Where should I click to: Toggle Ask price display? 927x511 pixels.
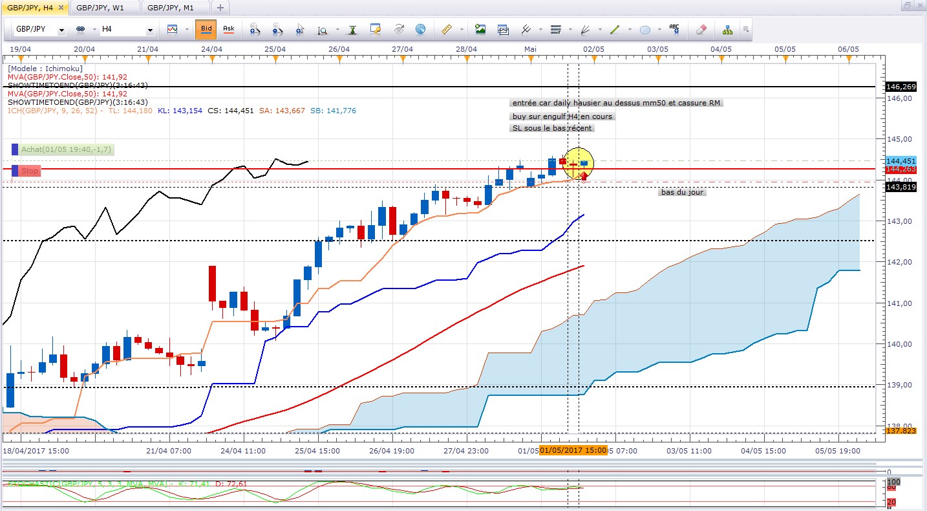[228, 30]
